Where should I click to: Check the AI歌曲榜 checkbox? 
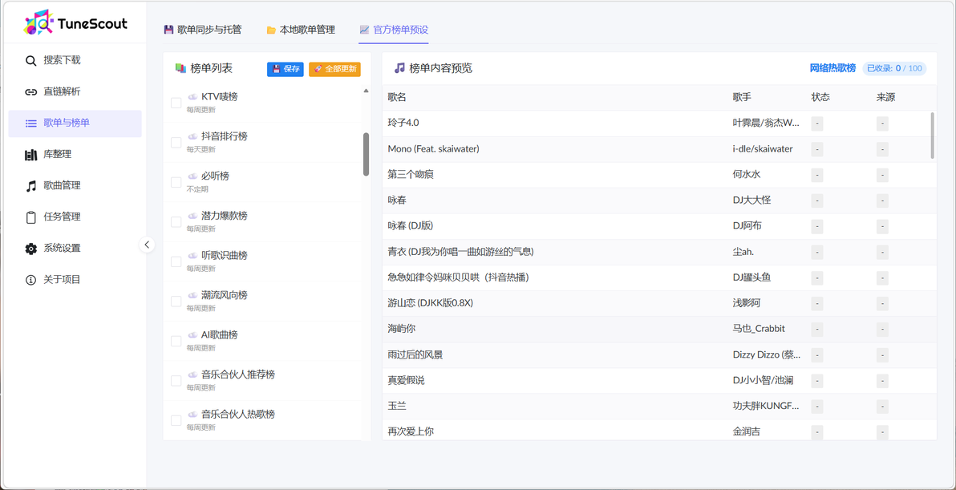point(176,341)
